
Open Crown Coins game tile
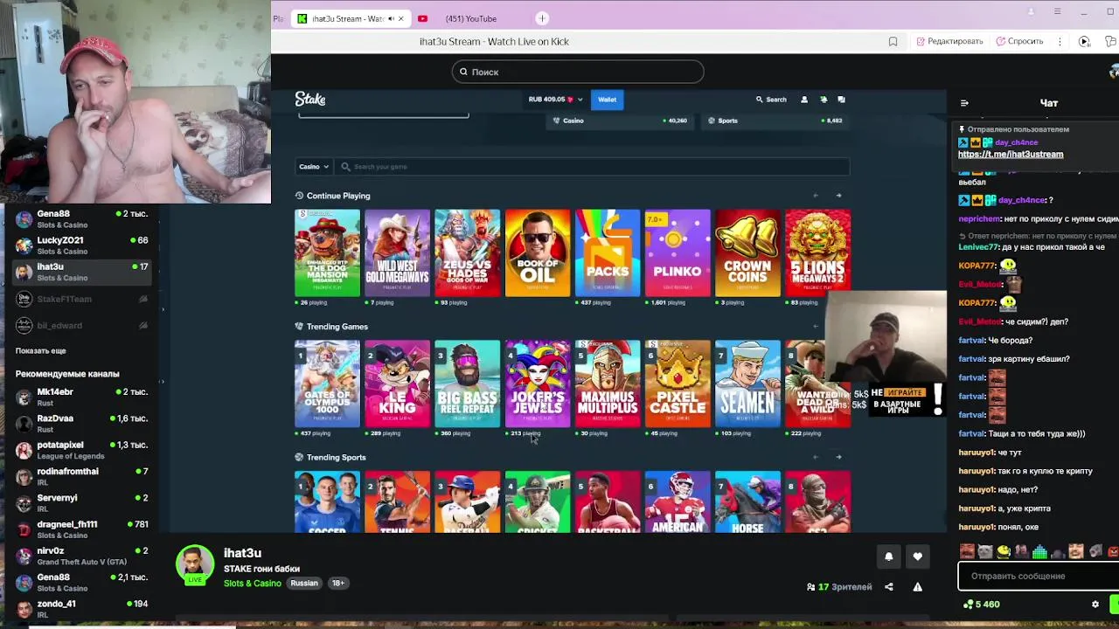[747, 253]
